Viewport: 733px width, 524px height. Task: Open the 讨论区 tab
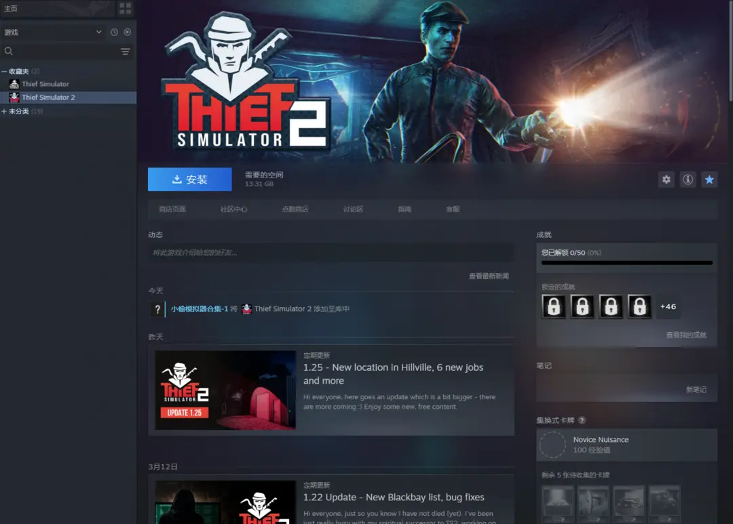353,209
